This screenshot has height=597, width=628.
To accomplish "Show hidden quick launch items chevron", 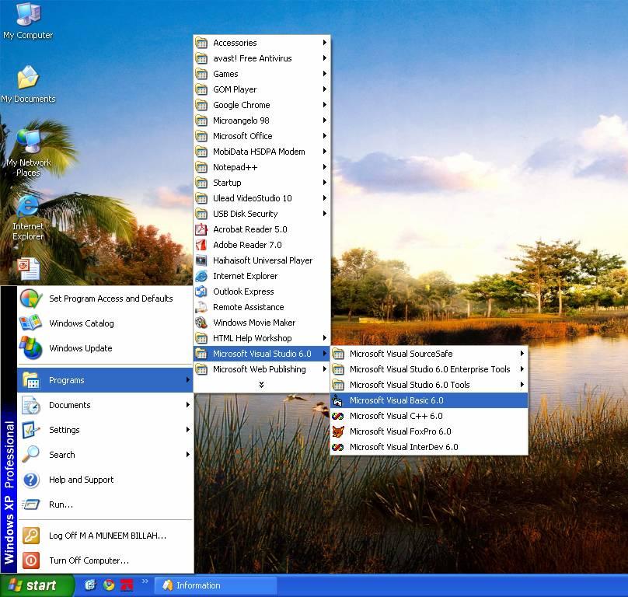I will click(x=145, y=581).
